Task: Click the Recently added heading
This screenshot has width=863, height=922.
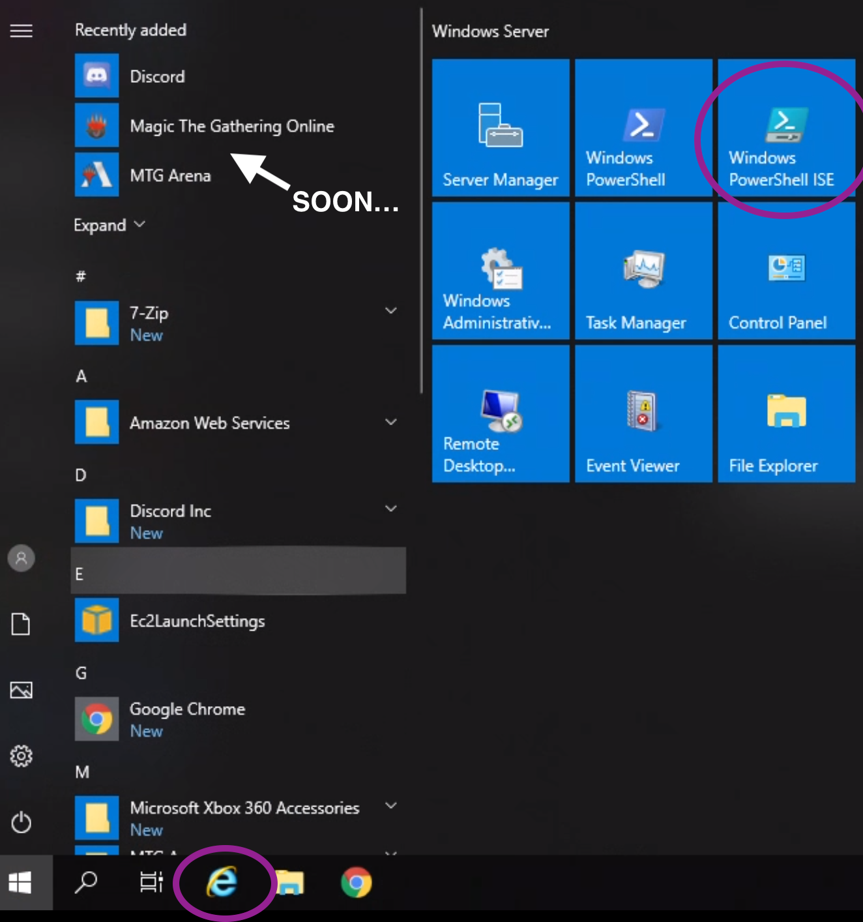Action: 130,30
